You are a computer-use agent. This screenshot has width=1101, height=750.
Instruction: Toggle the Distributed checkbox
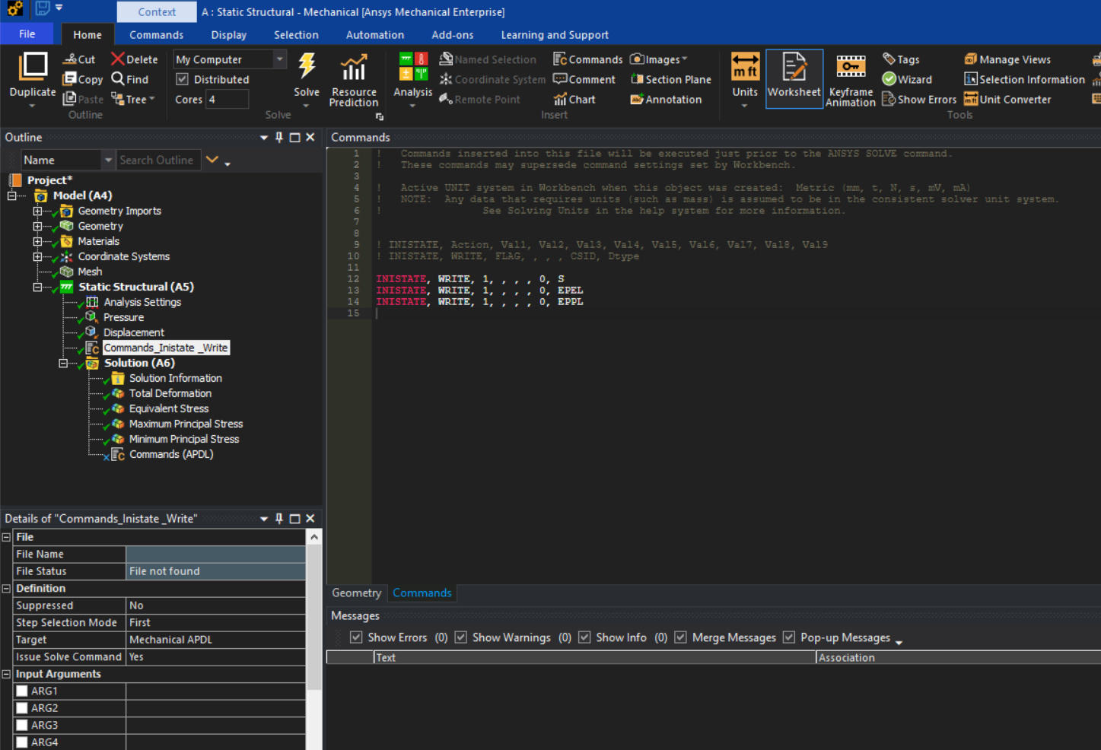(183, 79)
